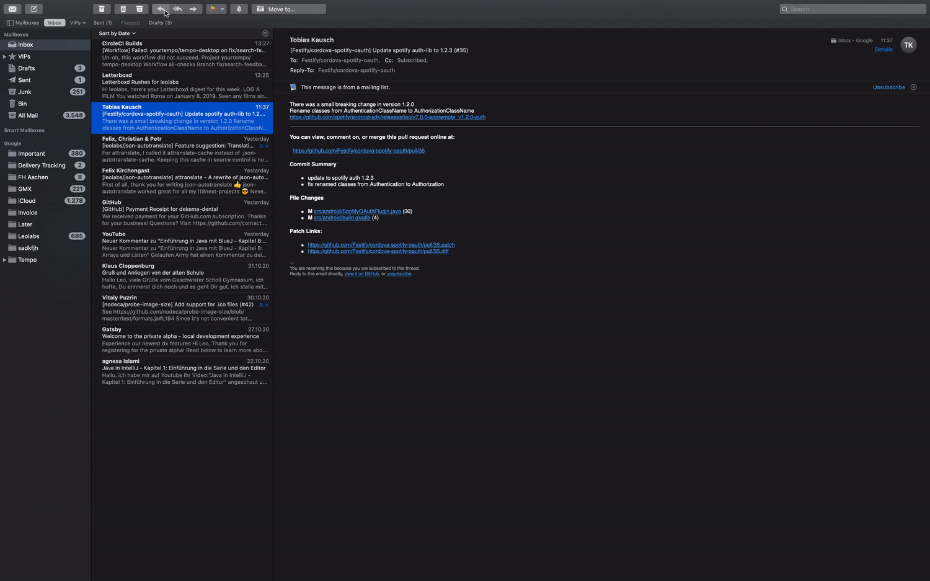
Task: Open the flag color dropdown arrow
Action: [x=222, y=9]
